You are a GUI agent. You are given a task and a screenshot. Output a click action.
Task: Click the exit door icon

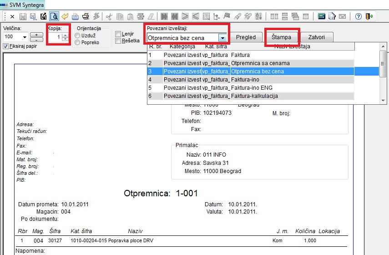369,16
